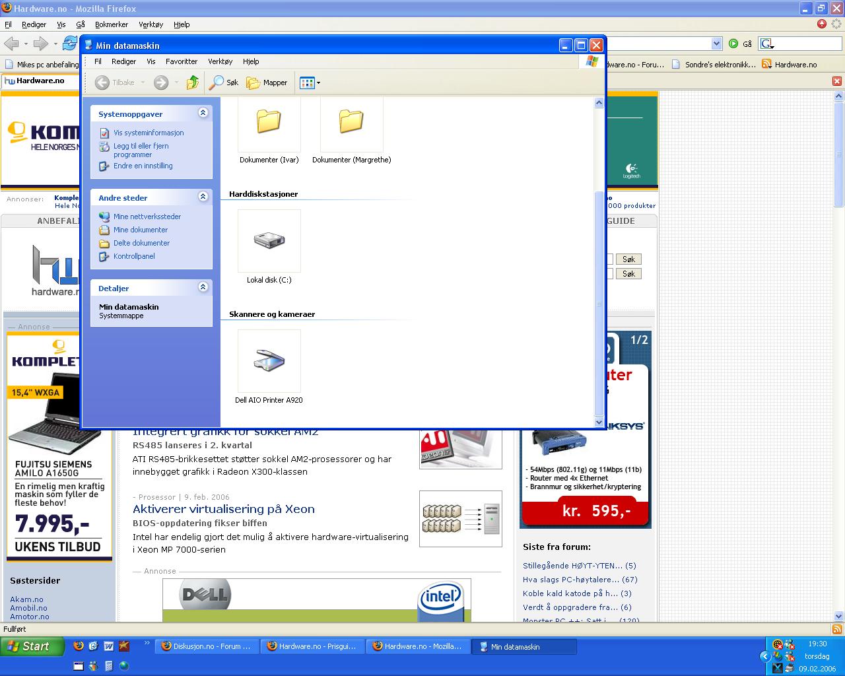
Task: Open the Favoritter menu in Min datamaskin
Action: click(182, 61)
